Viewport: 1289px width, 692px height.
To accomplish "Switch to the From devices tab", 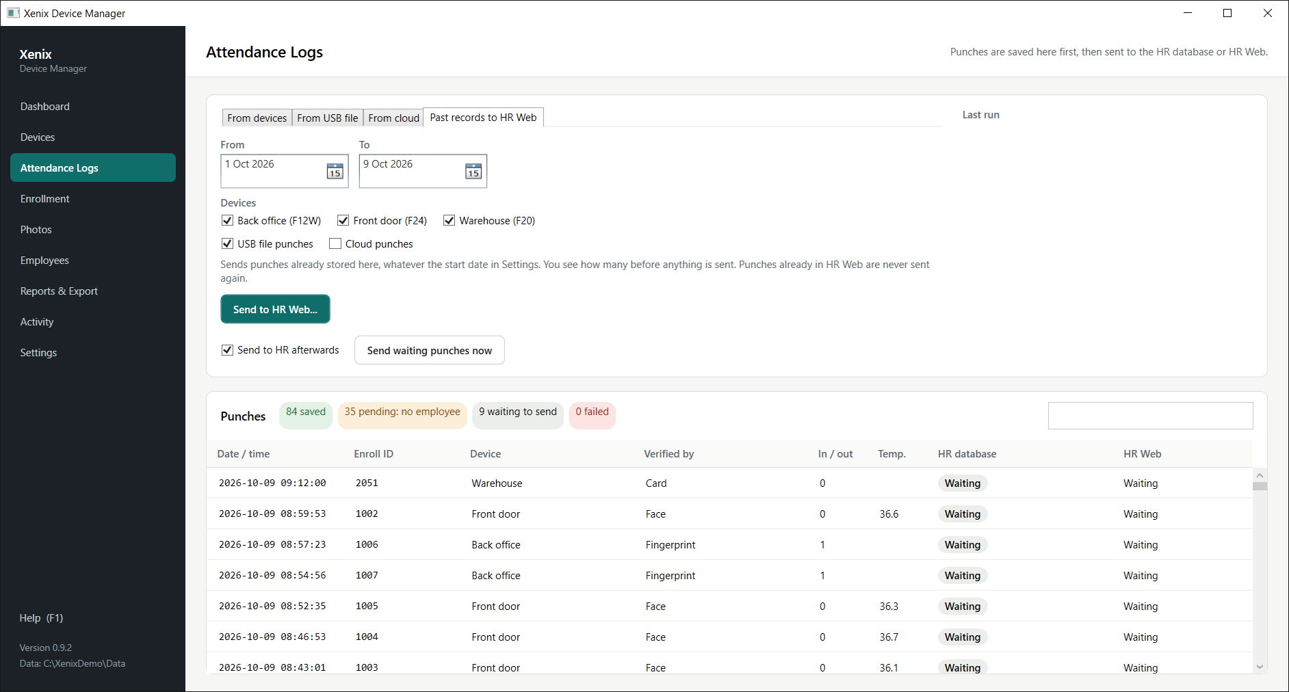I will (257, 118).
